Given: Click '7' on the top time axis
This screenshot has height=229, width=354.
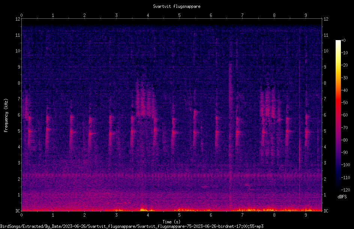Looking at the screenshot, I should click(x=243, y=15).
